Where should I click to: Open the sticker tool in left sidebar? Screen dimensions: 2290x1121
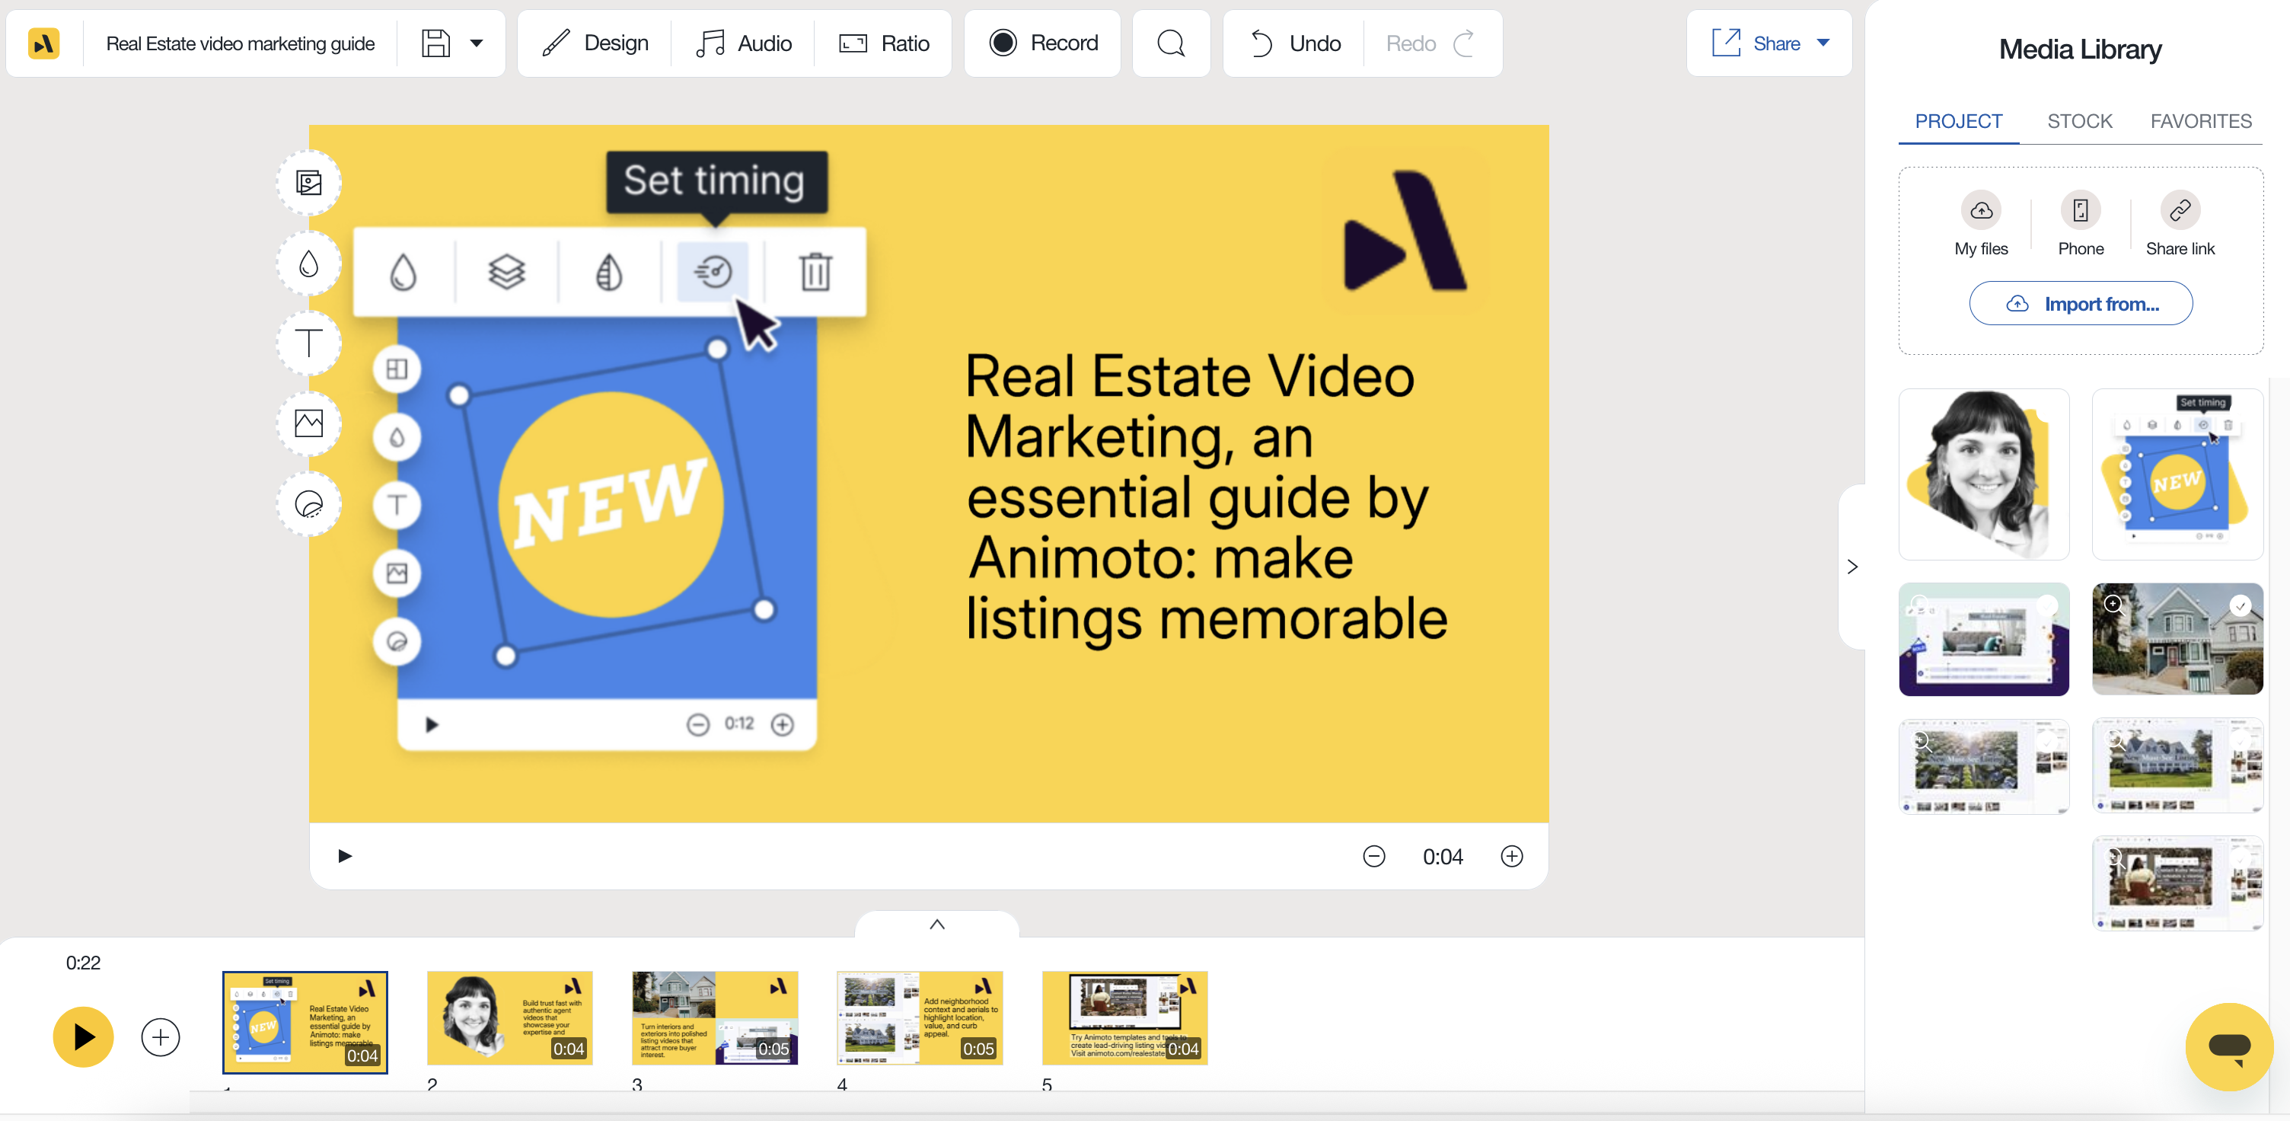click(308, 504)
